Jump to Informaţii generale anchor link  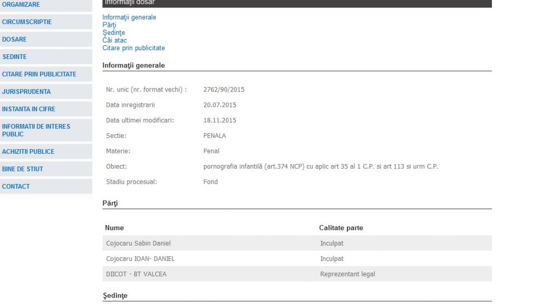pos(129,17)
